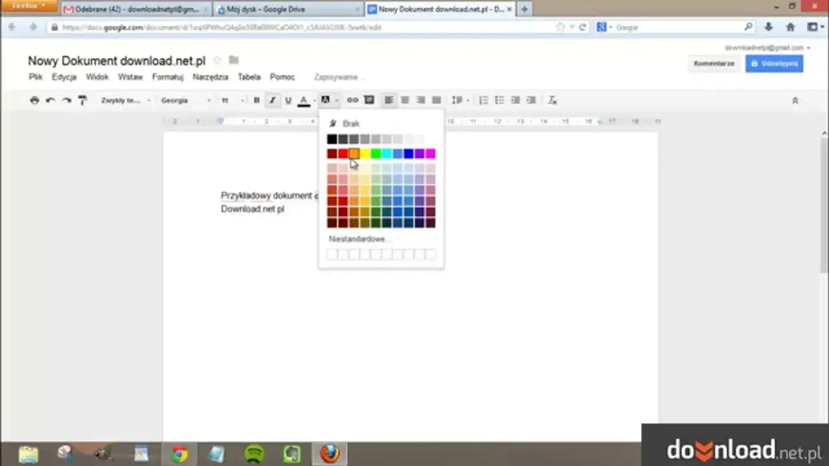The height and width of the screenshot is (466, 829).
Task: Align text to the right
Action: [420, 100]
